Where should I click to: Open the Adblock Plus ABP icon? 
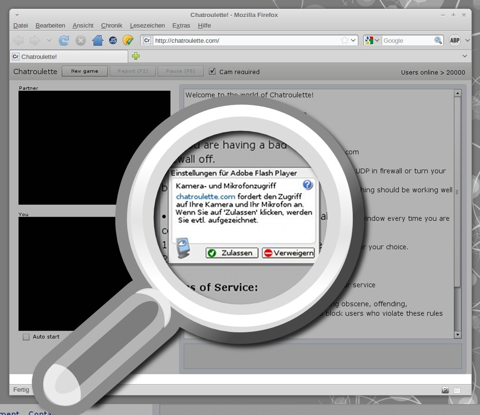454,40
